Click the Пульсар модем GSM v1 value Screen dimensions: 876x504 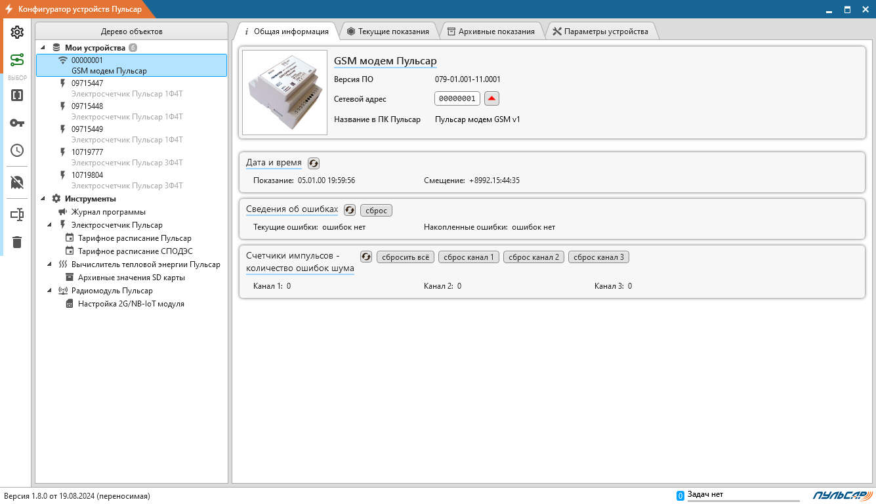click(x=478, y=119)
